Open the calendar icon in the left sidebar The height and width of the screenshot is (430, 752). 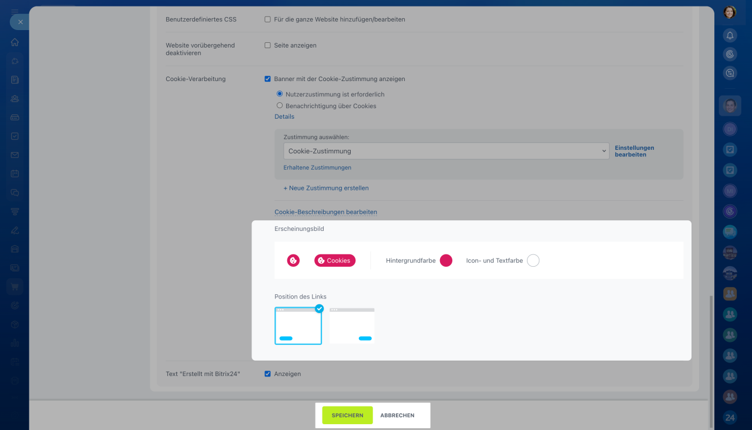[x=15, y=174]
